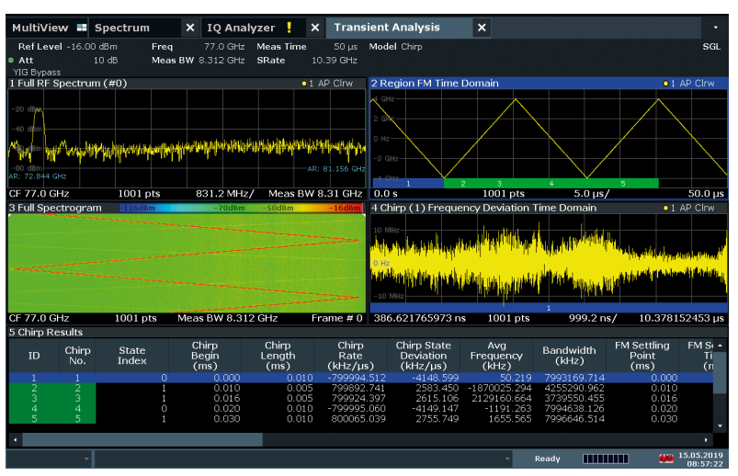Click the AR: 81.156 GHz marker label
The height and width of the screenshot is (476, 738).
click(336, 168)
